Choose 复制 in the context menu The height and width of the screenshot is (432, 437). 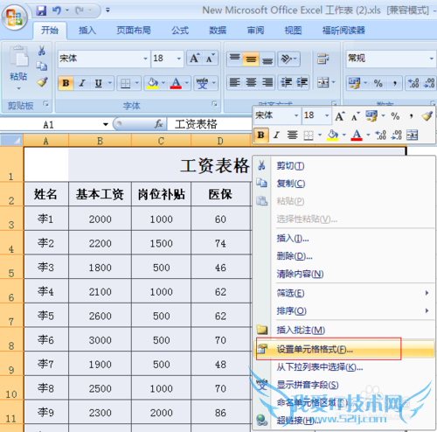coord(344,184)
